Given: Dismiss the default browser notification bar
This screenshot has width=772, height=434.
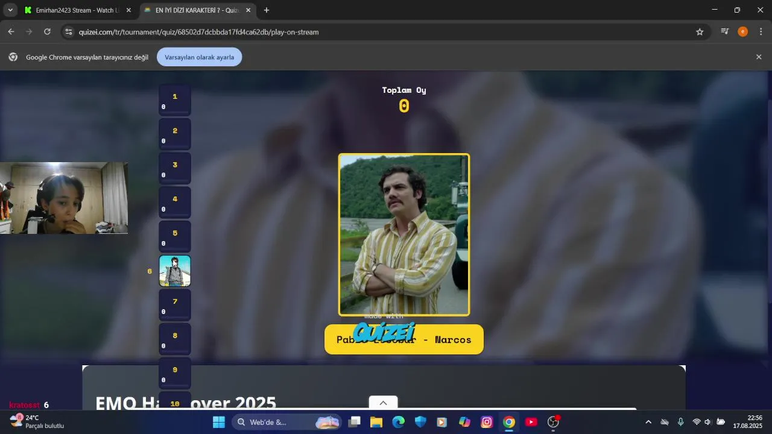Looking at the screenshot, I should (x=759, y=57).
